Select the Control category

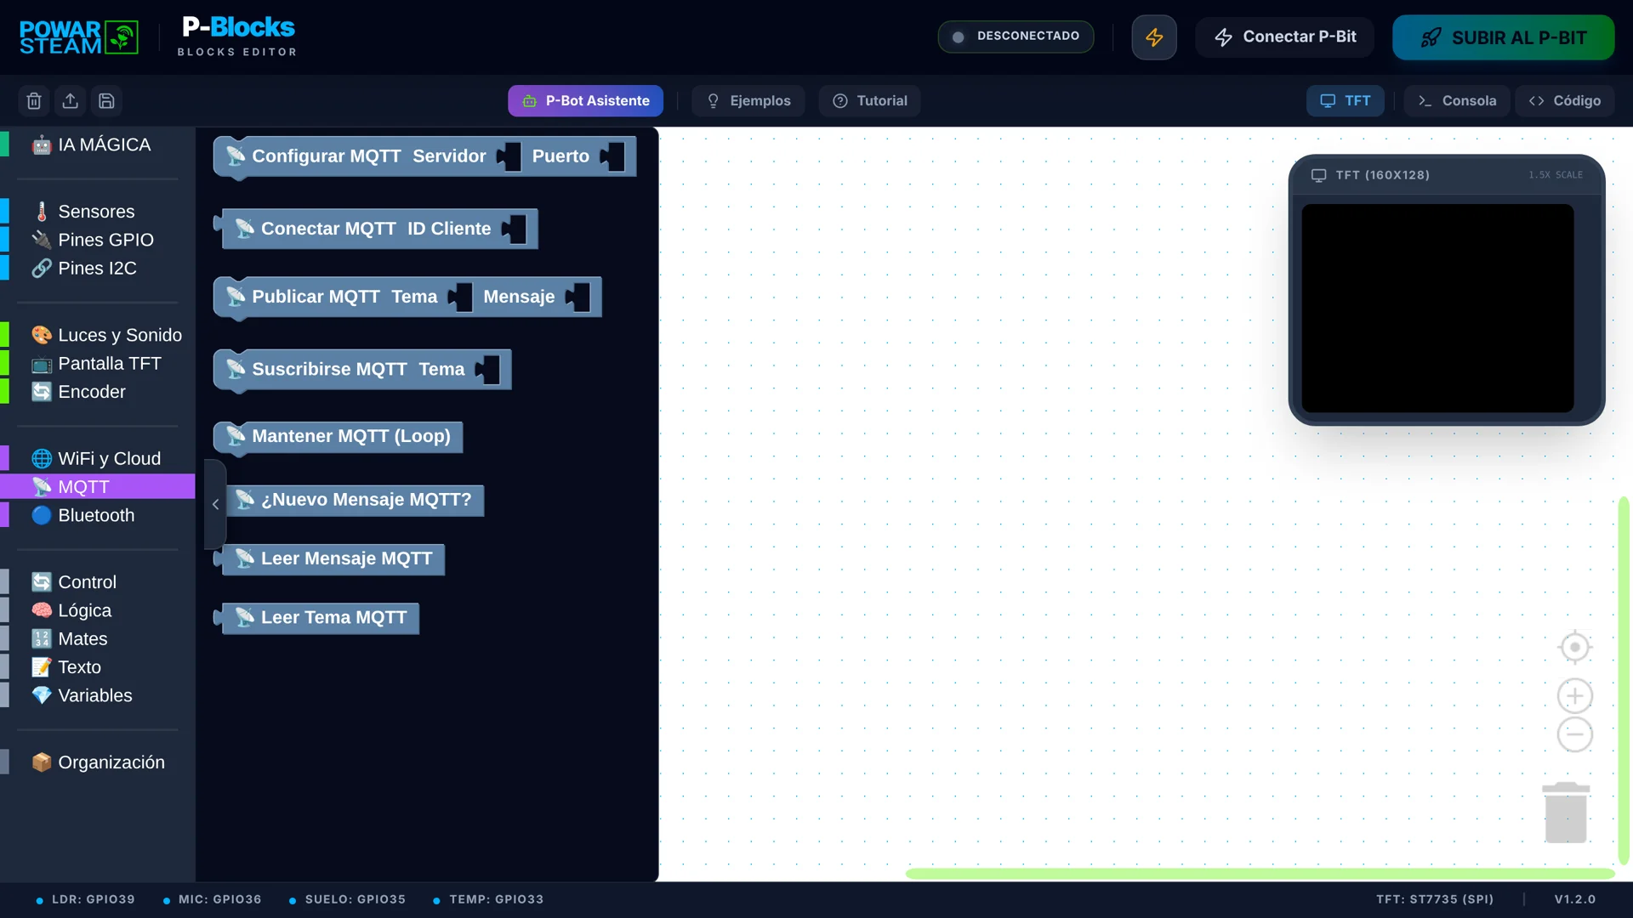tap(98, 582)
